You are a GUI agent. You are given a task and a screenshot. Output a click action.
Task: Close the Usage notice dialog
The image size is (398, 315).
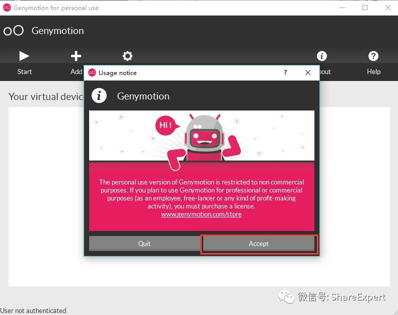pos(308,72)
